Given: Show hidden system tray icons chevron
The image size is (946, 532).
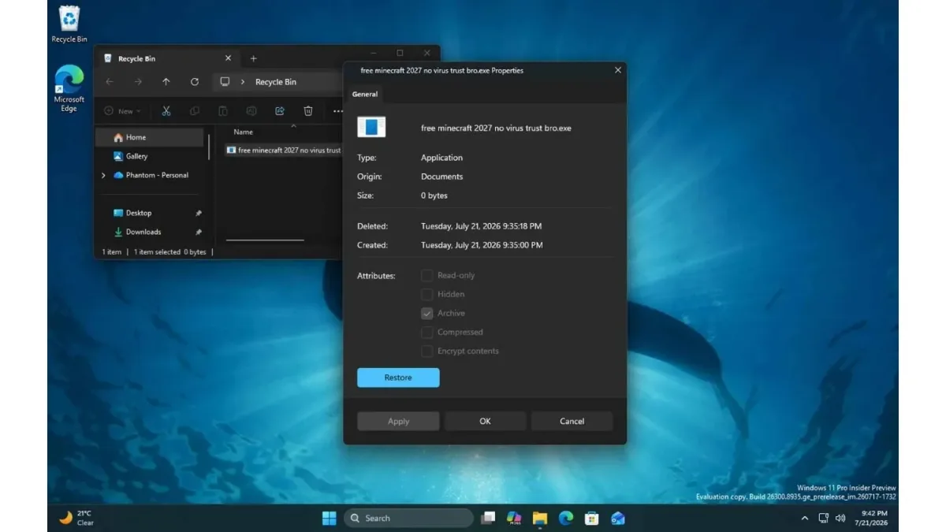Looking at the screenshot, I should (804, 518).
